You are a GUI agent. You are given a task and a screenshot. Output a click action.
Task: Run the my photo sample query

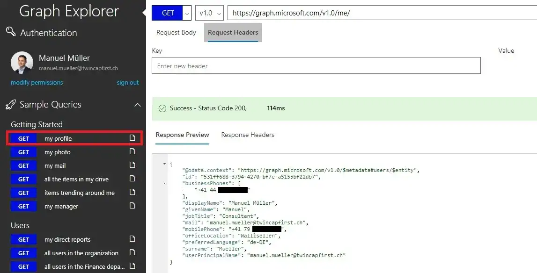point(74,152)
